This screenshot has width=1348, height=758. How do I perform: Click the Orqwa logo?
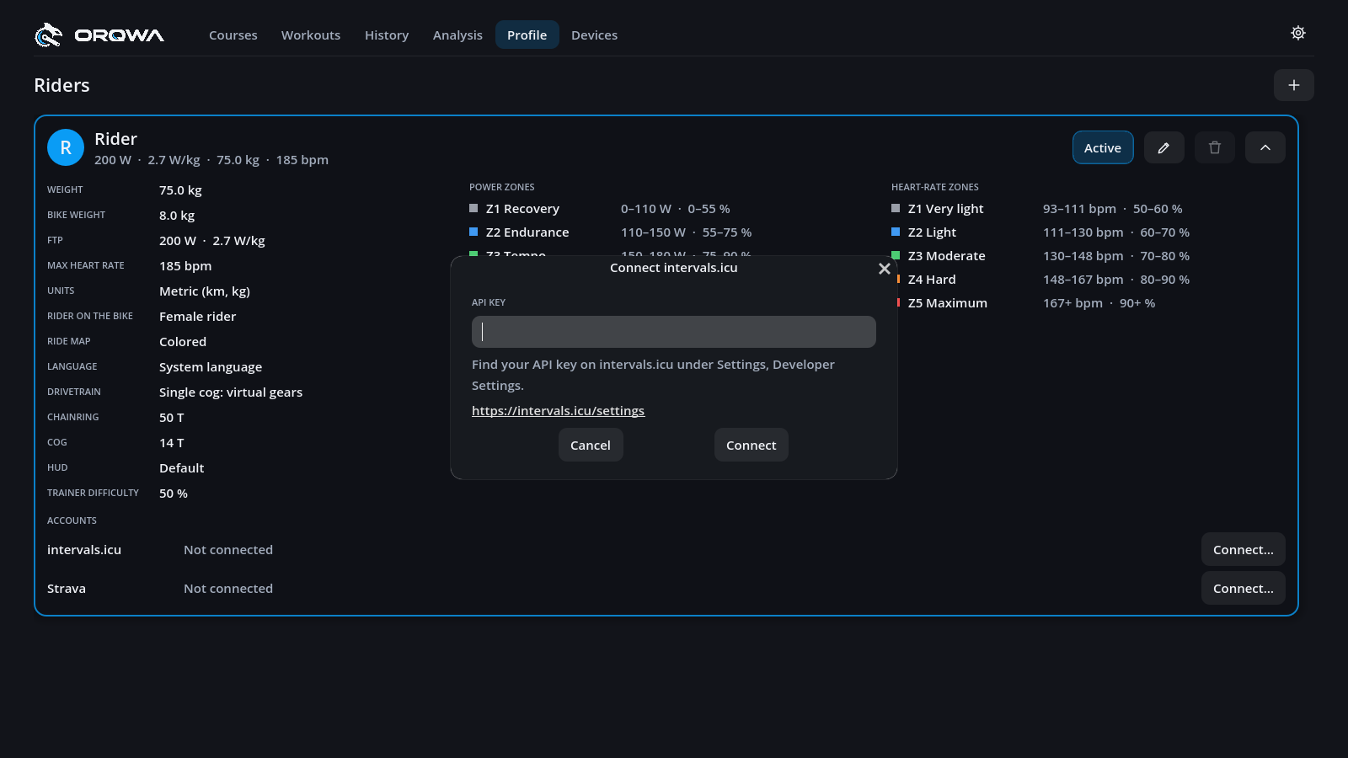(x=99, y=35)
